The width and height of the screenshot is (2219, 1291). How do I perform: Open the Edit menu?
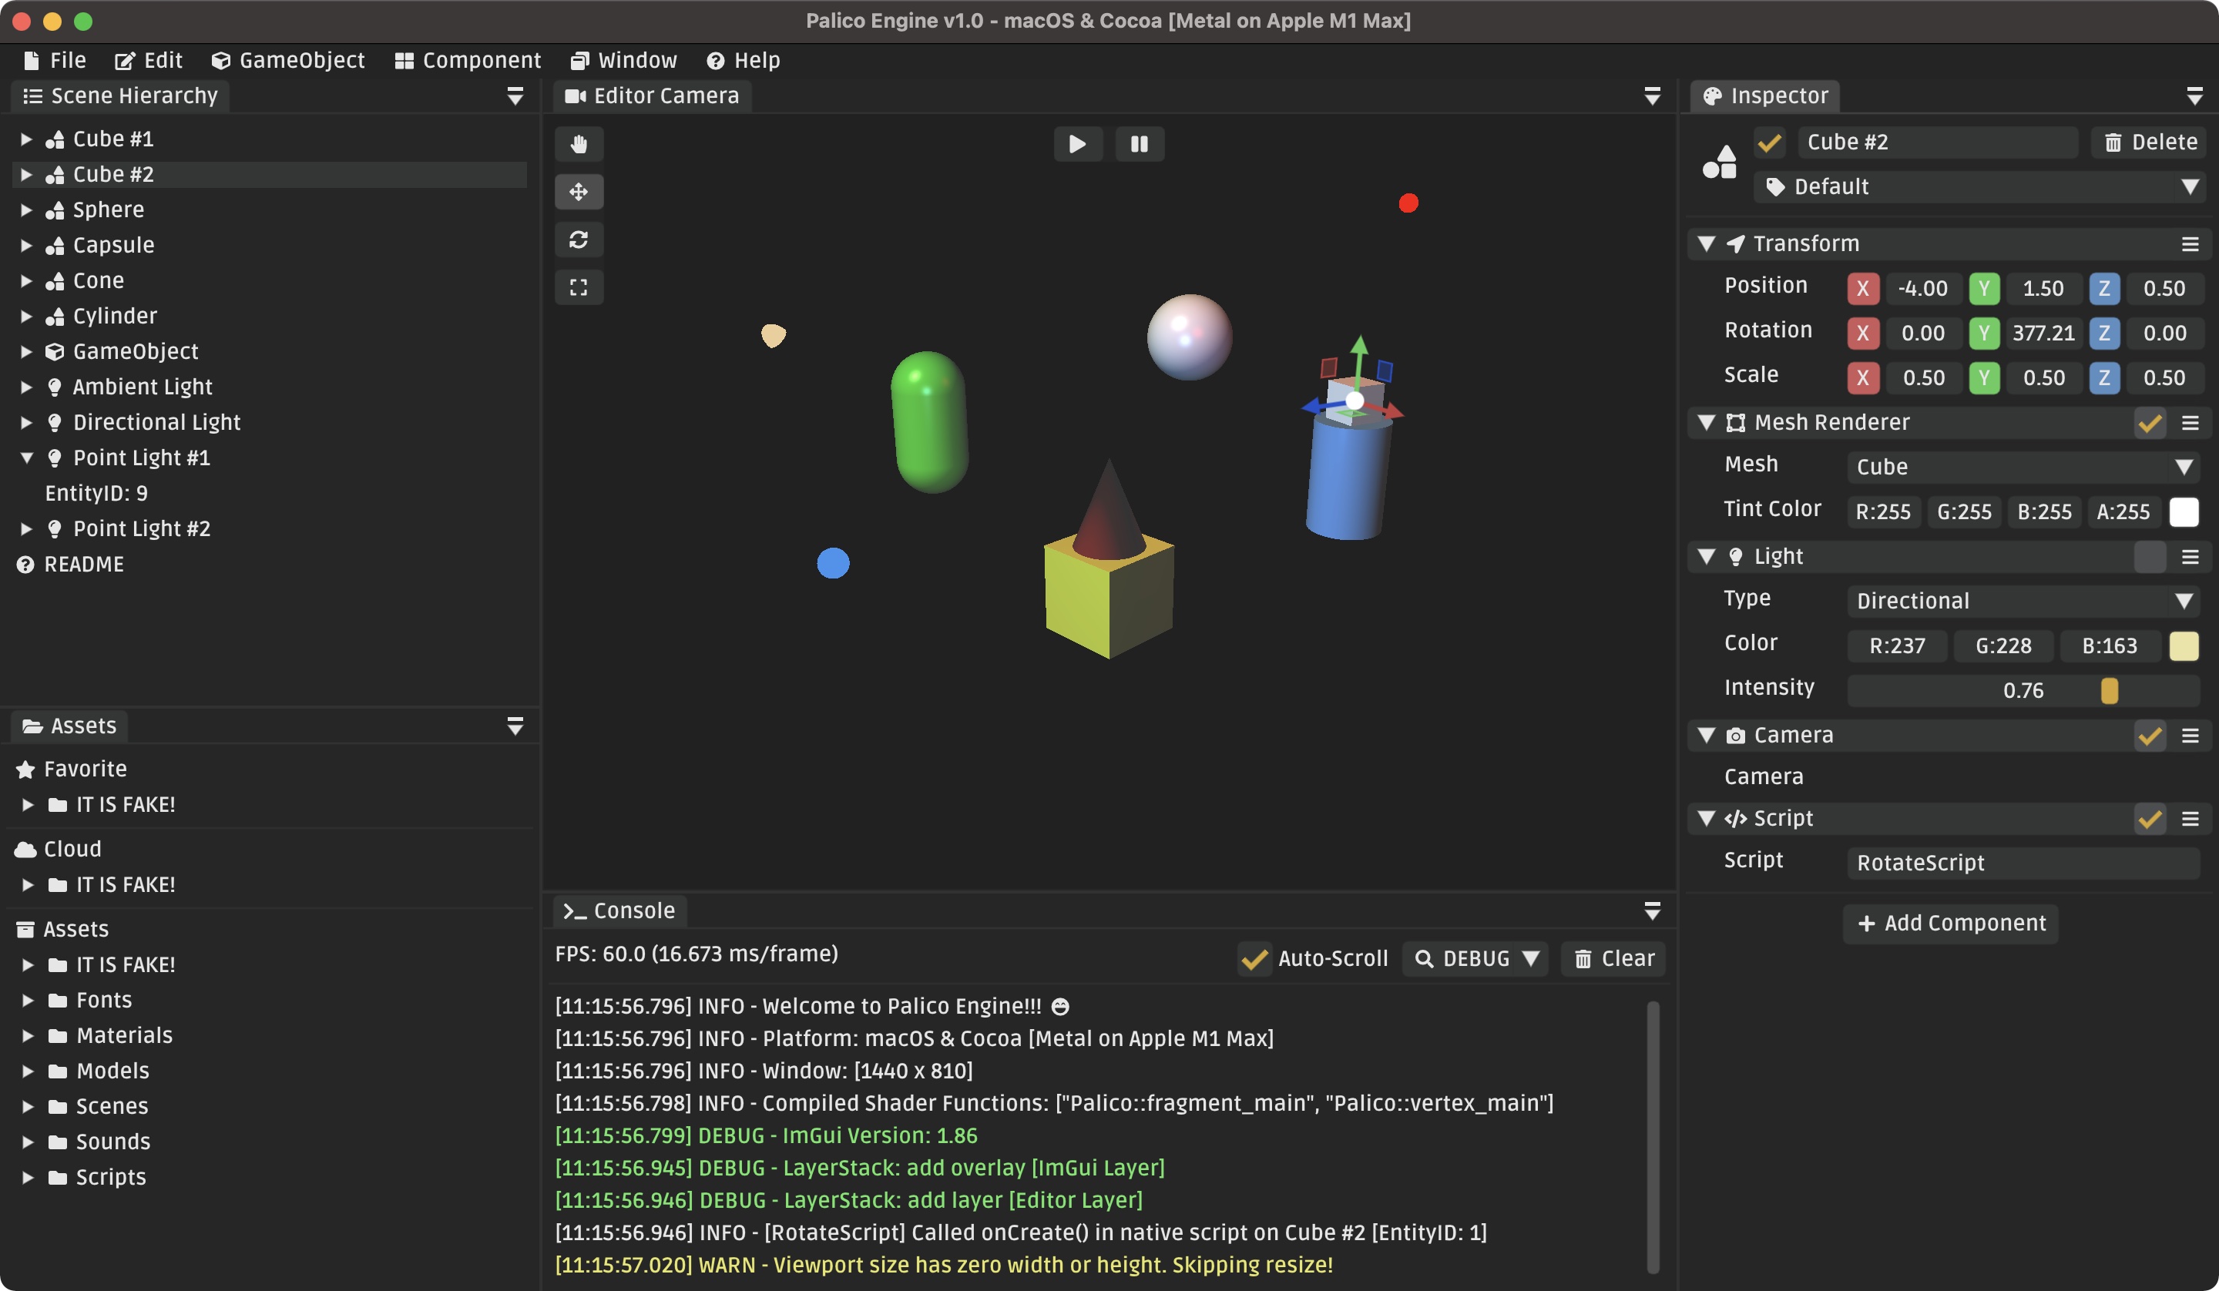[x=148, y=60]
